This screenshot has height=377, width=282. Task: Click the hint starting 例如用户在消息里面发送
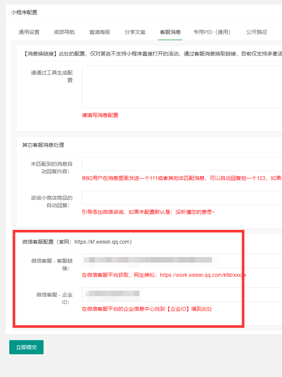[182, 178]
